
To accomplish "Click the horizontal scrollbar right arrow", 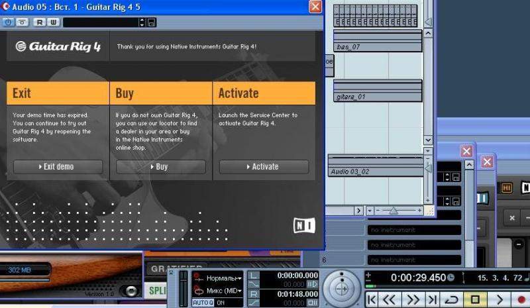I will [358, 211].
